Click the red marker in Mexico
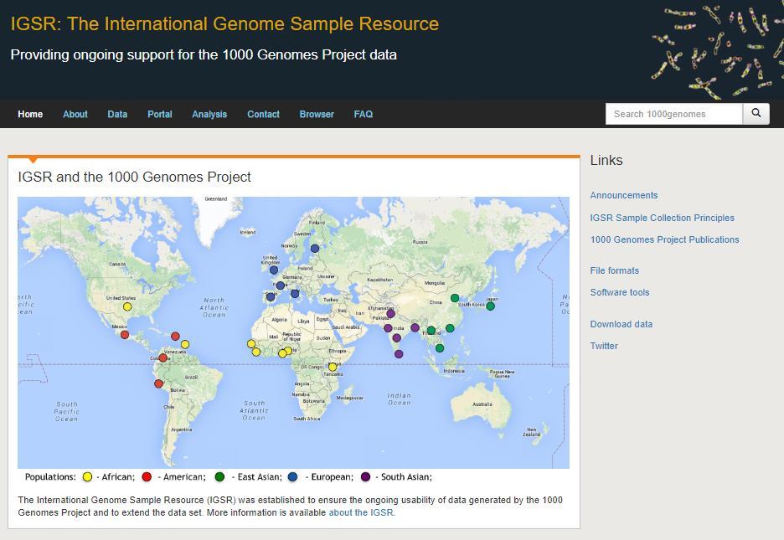Image resolution: width=784 pixels, height=540 pixels. pos(125,335)
